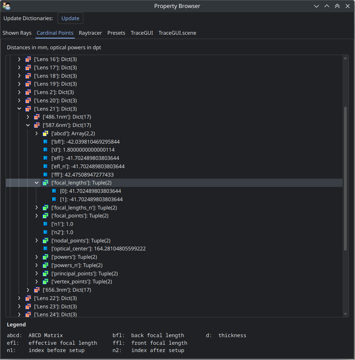Click the Property Browser window app icon

(x=7, y=6)
